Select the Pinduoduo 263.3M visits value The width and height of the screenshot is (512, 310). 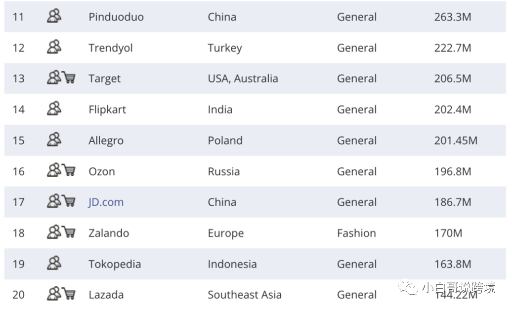pyautogui.click(x=452, y=17)
